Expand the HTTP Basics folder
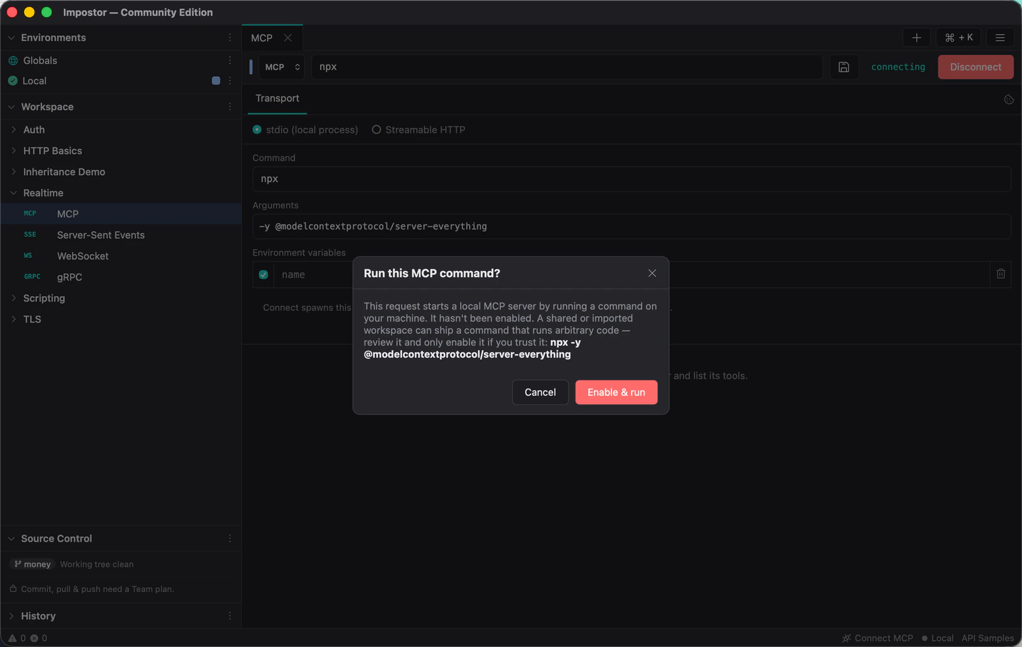 click(13, 151)
